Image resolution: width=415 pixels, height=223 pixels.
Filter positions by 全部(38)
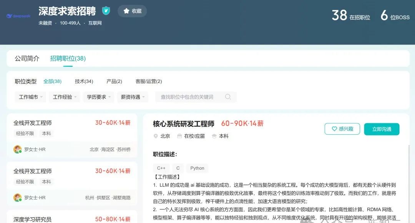[x=52, y=81]
